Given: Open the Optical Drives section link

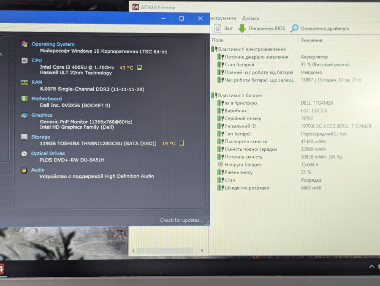Looking at the screenshot, I should click(x=48, y=153).
